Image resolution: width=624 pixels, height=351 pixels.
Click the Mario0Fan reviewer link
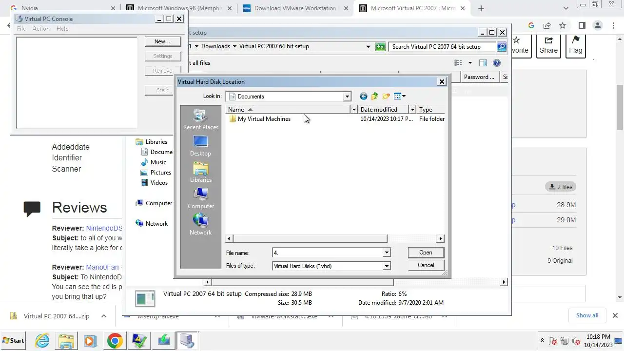(x=102, y=267)
